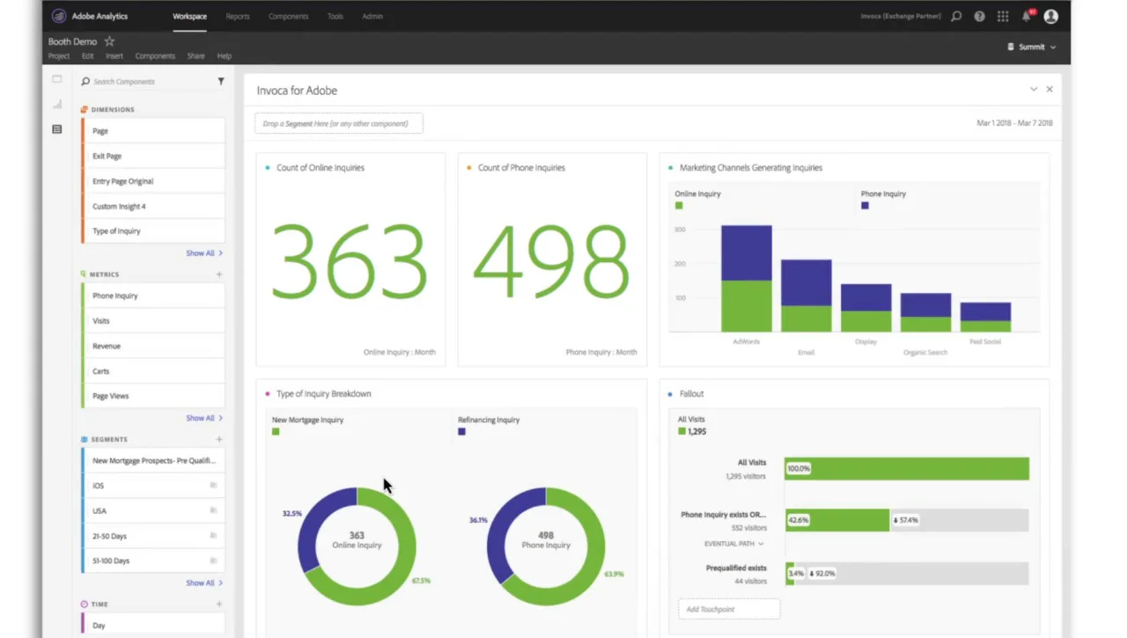Screen dimensions: 1127x638
Task: Open the Summit report suite dropdown
Action: 1031,47
